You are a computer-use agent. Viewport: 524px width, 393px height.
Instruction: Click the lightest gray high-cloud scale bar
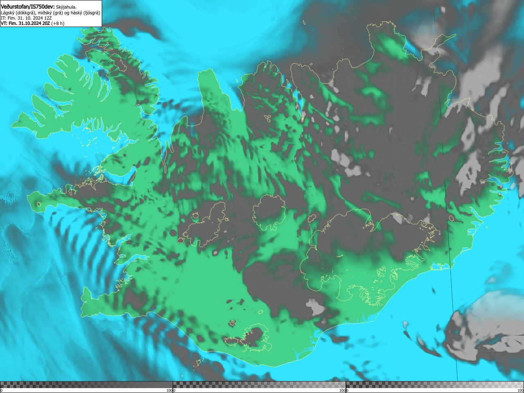point(435,385)
